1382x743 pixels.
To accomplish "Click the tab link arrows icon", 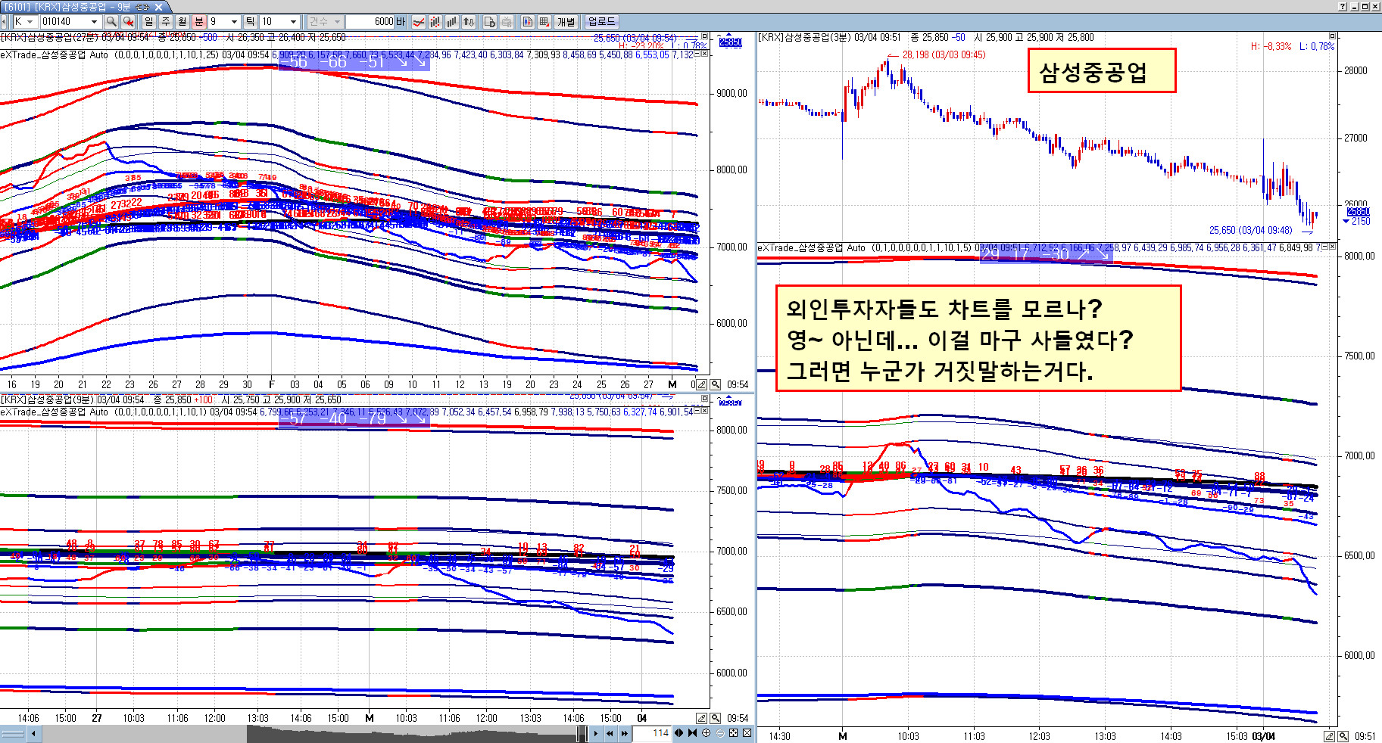I will (x=142, y=7).
